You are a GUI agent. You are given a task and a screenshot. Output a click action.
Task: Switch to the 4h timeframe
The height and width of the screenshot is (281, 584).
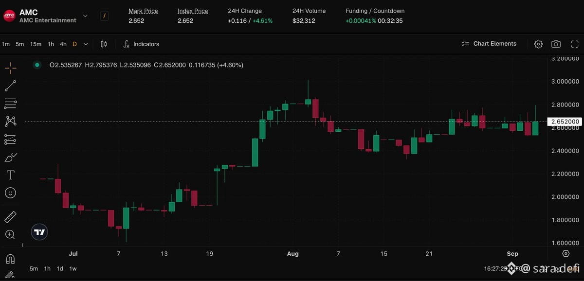pos(63,44)
